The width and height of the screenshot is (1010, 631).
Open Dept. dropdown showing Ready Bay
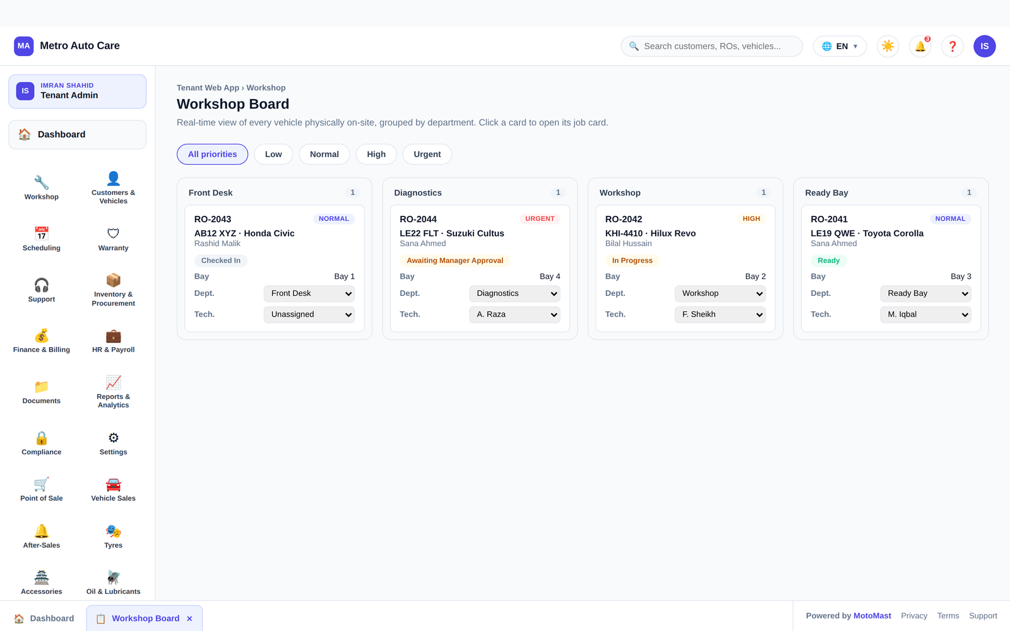tap(925, 293)
